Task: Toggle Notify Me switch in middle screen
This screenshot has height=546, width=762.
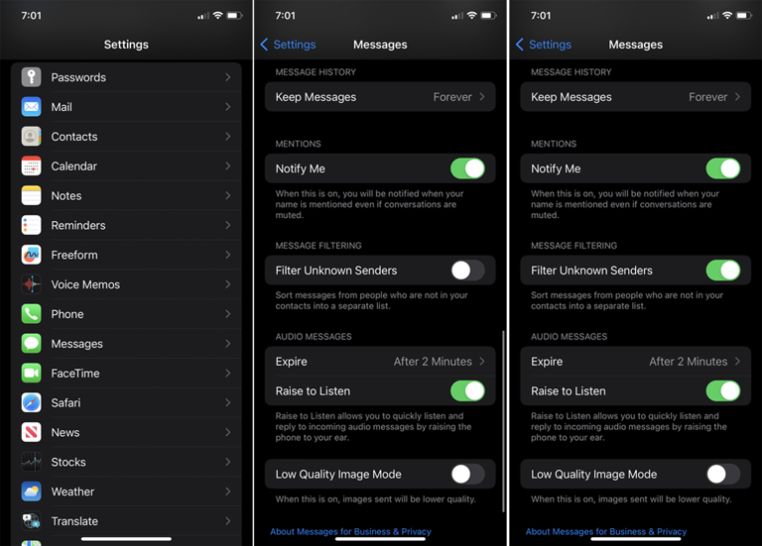Action: [x=467, y=168]
